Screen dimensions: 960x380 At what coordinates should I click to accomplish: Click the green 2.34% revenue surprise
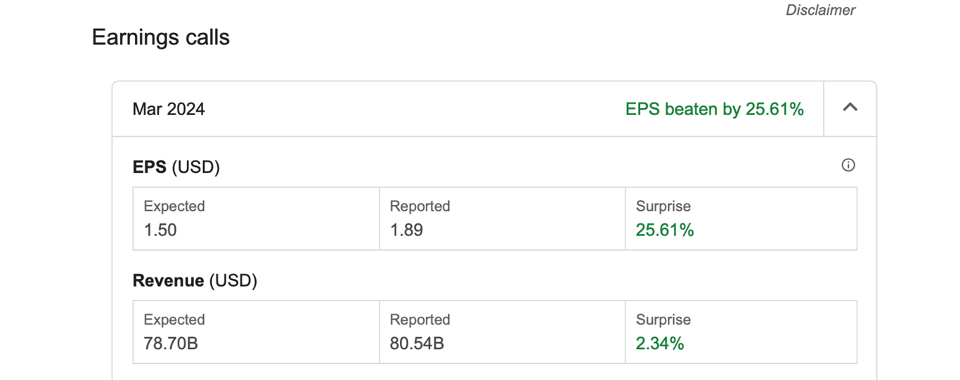click(660, 343)
